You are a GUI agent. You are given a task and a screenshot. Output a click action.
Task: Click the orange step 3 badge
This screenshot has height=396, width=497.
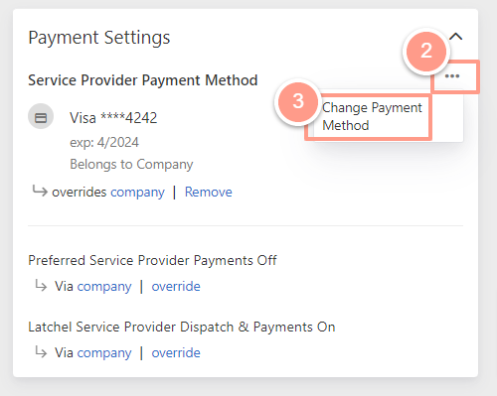point(298,101)
